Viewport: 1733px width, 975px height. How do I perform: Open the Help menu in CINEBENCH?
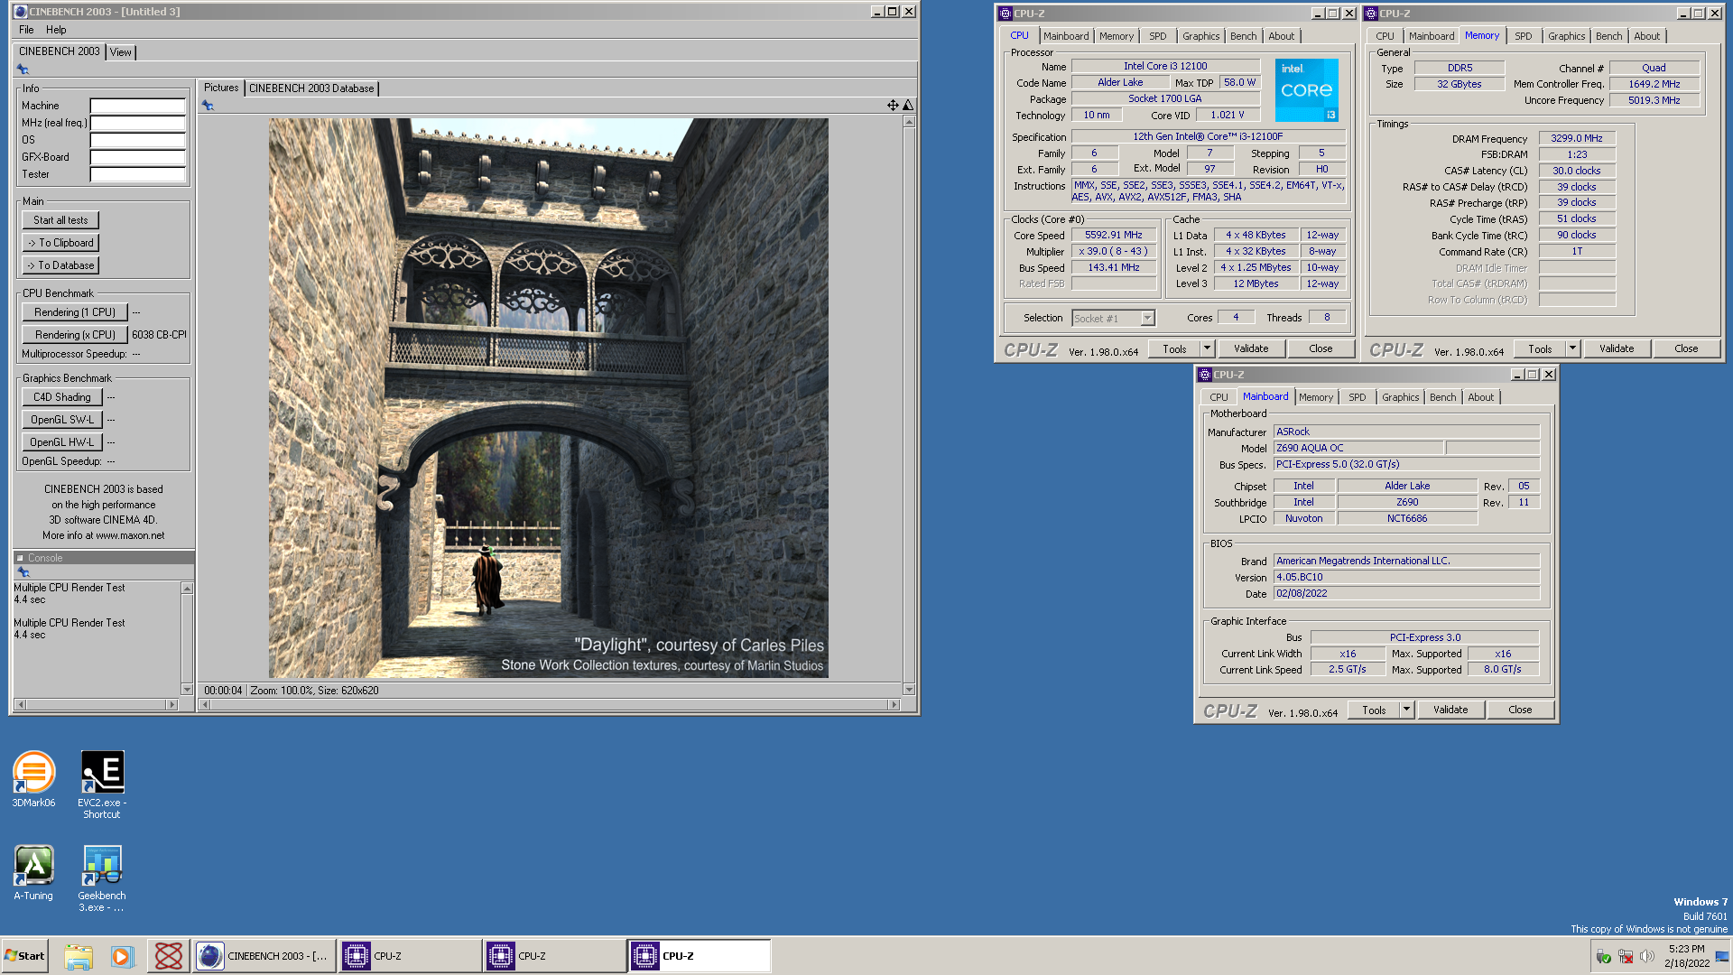pos(56,30)
